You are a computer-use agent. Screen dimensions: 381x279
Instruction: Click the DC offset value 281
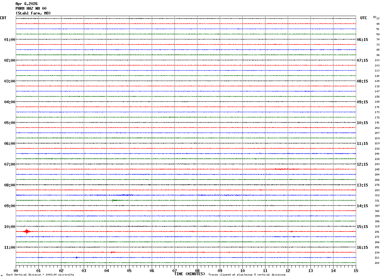[377, 232]
